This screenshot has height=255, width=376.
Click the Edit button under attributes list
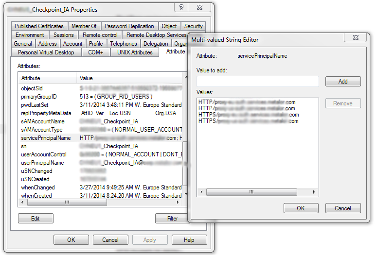tap(36, 219)
